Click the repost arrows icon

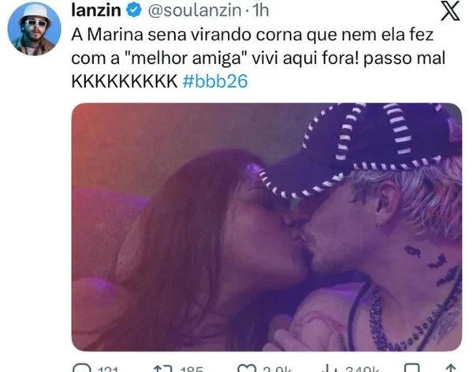[162, 368]
